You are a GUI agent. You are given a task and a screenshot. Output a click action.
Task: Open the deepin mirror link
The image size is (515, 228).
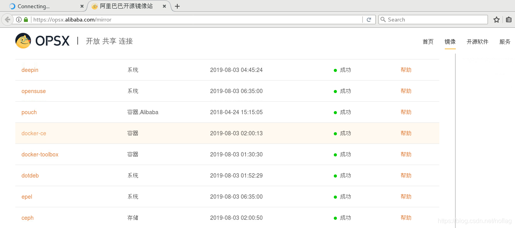(x=30, y=70)
